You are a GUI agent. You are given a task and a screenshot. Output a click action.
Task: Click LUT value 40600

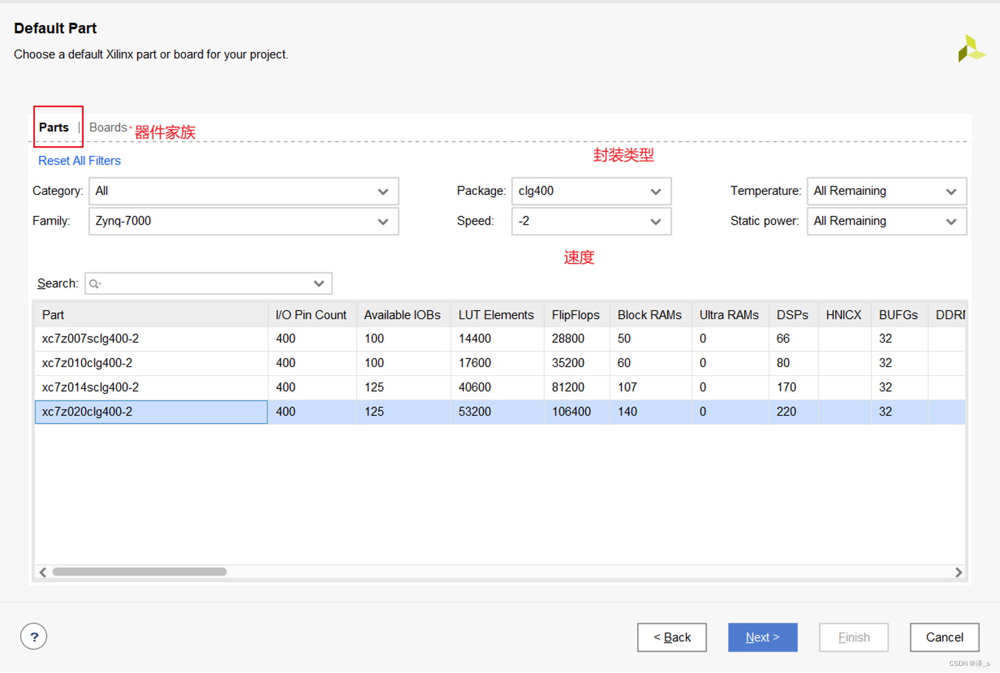(x=475, y=388)
